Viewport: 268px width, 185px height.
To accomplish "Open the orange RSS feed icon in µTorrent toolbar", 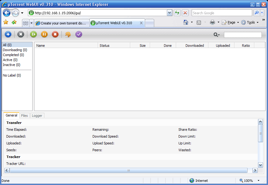I will pyautogui.click(x=68, y=34).
